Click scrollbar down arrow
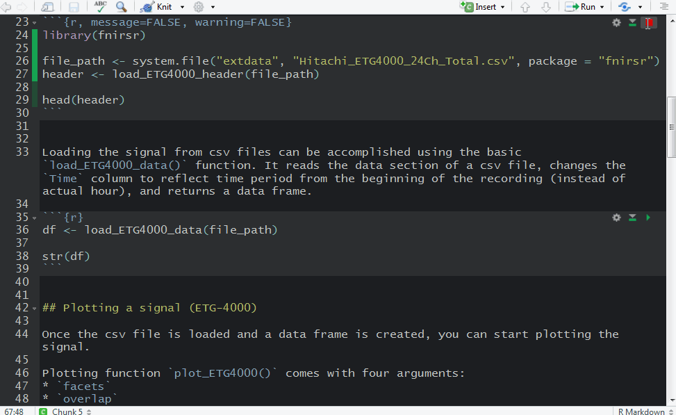The width and height of the screenshot is (676, 415). [671, 401]
